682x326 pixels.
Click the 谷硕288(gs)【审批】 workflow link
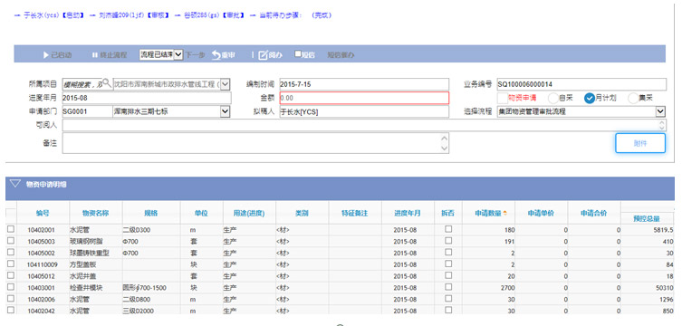click(214, 15)
